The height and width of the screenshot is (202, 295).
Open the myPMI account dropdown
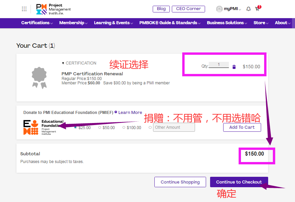(232, 9)
